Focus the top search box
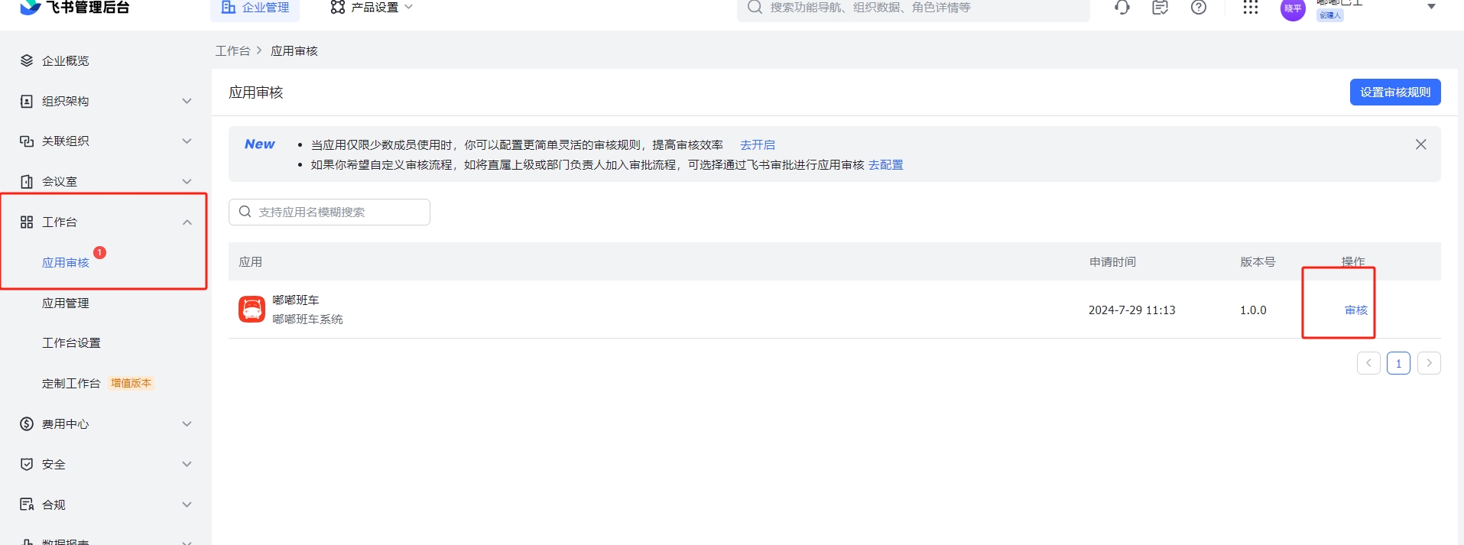1464x545 pixels. point(914,8)
